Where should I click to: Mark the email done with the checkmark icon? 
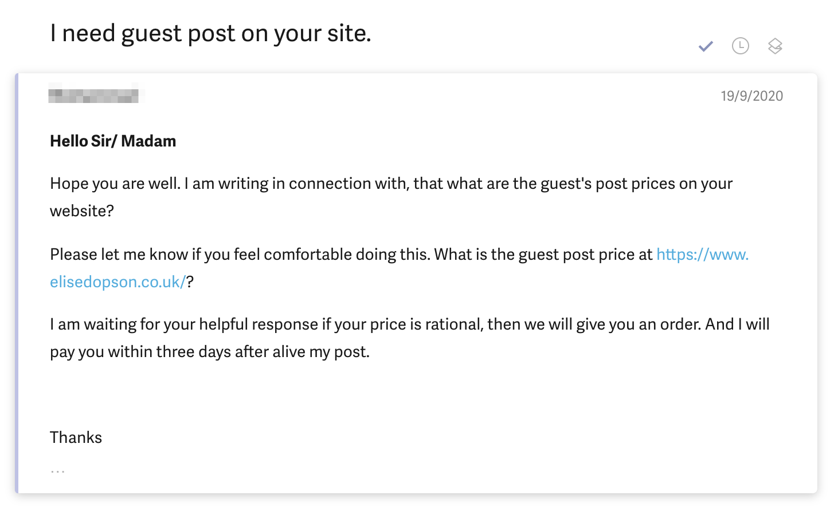(706, 46)
